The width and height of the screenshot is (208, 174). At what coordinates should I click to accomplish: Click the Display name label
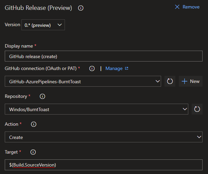click(x=19, y=46)
